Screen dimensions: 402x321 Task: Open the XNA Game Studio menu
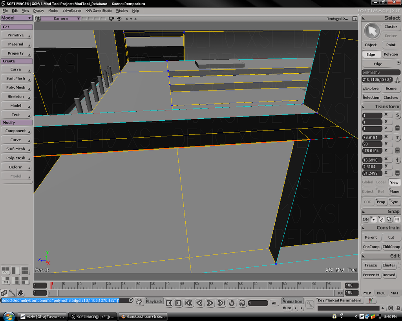click(99, 11)
